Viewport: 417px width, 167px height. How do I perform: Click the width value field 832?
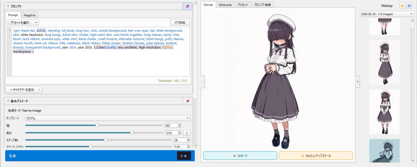[x=171, y=125]
